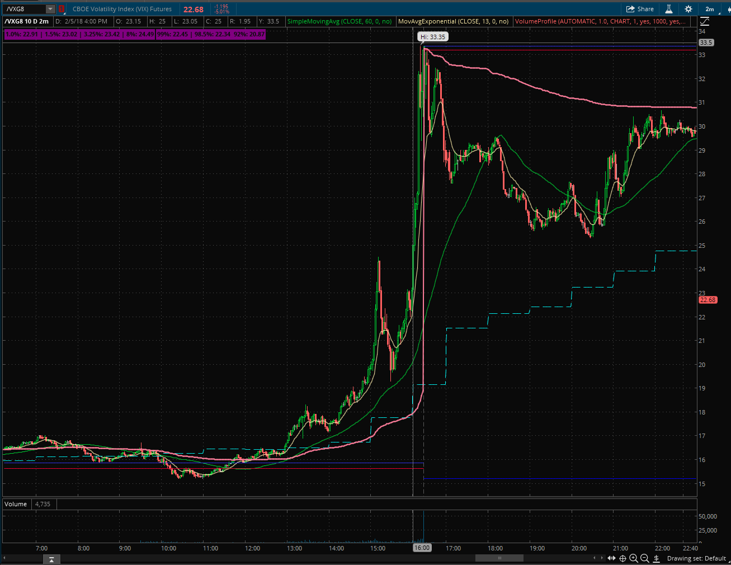Click the price axis auto-scale icon
This screenshot has height=565, width=731.
705,21
